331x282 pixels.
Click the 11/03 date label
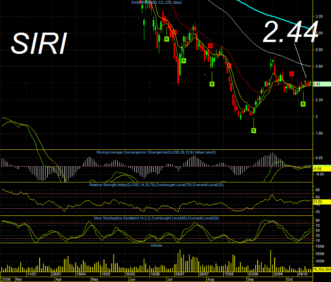32,274
